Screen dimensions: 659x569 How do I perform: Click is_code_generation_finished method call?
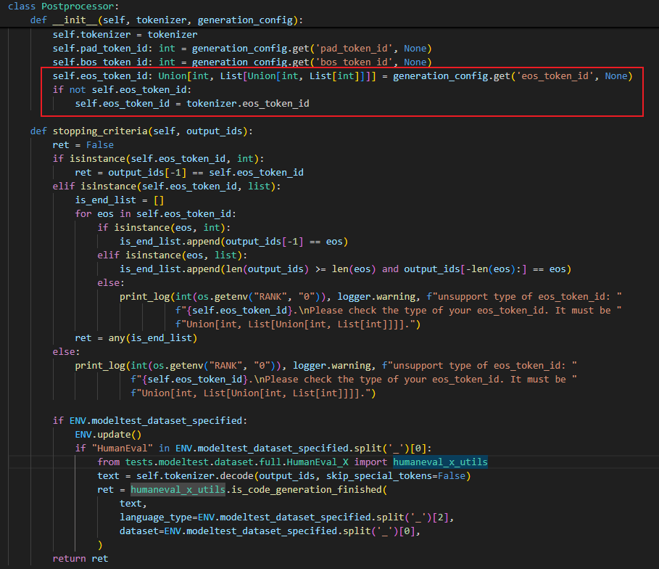pyautogui.click(x=306, y=490)
